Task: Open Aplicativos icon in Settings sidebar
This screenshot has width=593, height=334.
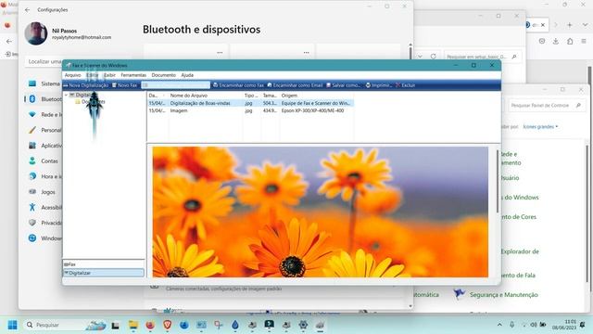Action: [x=32, y=146]
